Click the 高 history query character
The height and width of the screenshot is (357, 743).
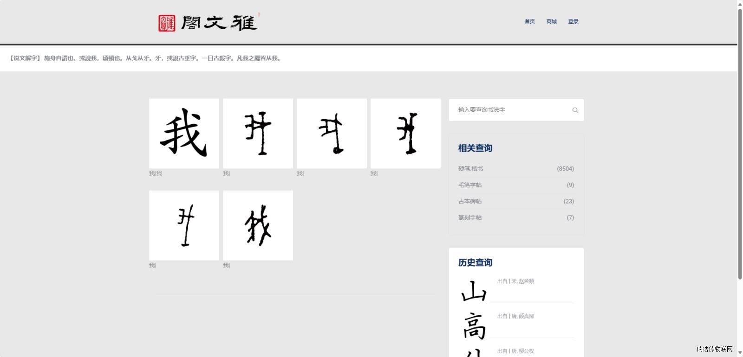(474, 326)
